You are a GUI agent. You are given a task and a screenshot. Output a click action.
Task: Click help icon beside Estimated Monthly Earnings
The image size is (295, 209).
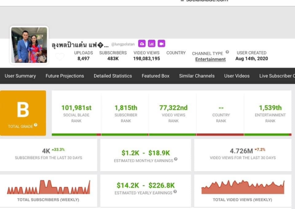click(x=176, y=159)
